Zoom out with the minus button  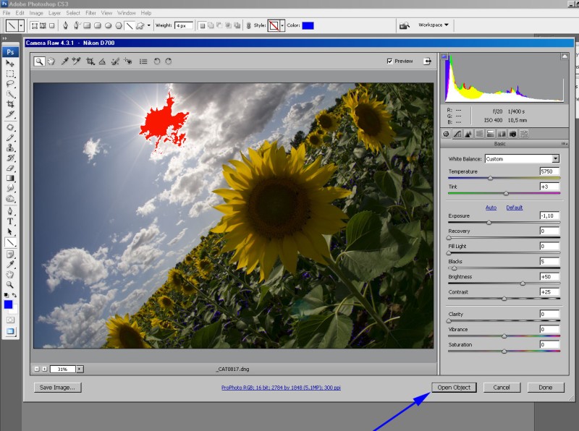[x=37, y=369]
